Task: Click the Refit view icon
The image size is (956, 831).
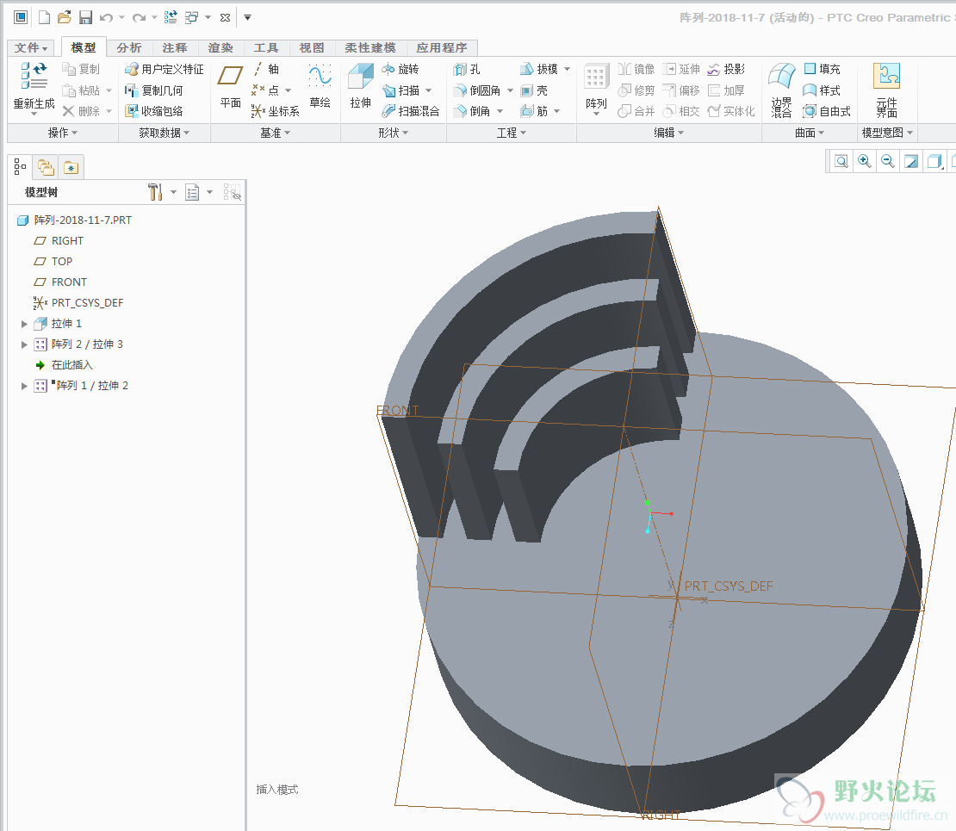Action: point(841,161)
